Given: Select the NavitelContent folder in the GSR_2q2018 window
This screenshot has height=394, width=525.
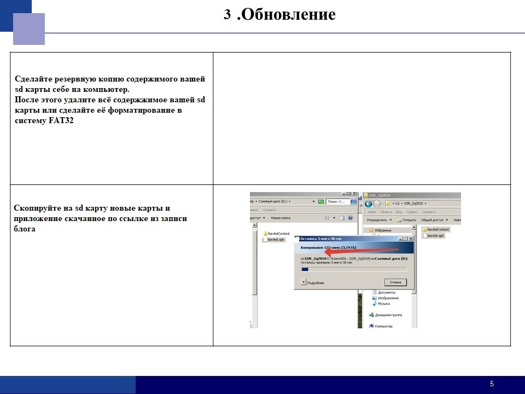Looking at the screenshot, I should click(x=436, y=229).
